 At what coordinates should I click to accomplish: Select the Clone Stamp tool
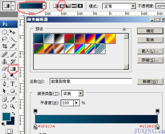tap(4, 61)
